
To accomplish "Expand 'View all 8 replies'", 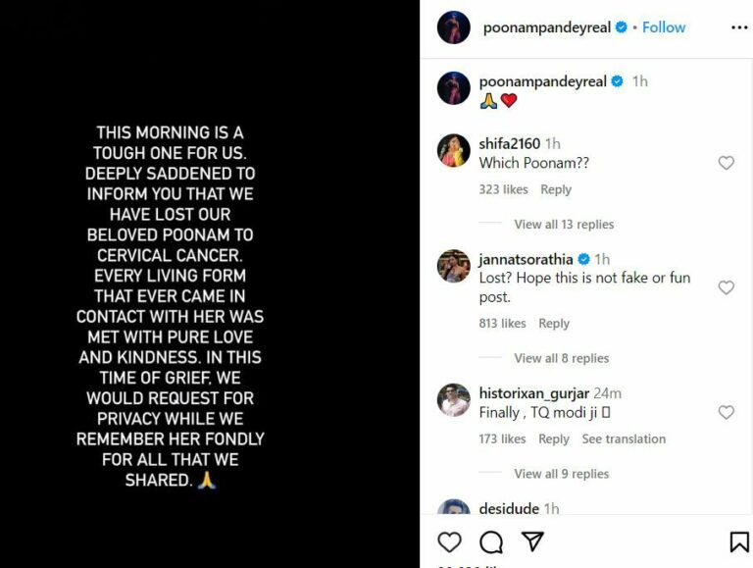I will tap(562, 358).
